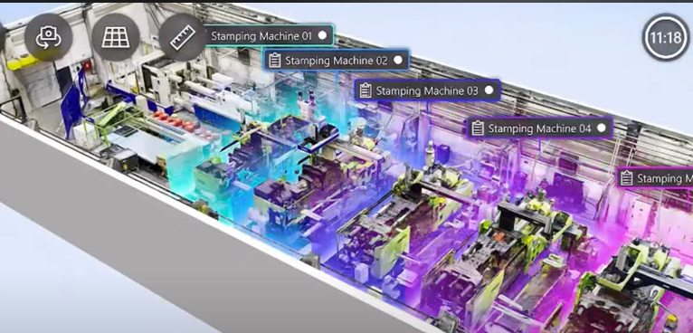Open clipboard icon for Stamping Machine 03
Screen dimensions: 693x333
(365, 90)
